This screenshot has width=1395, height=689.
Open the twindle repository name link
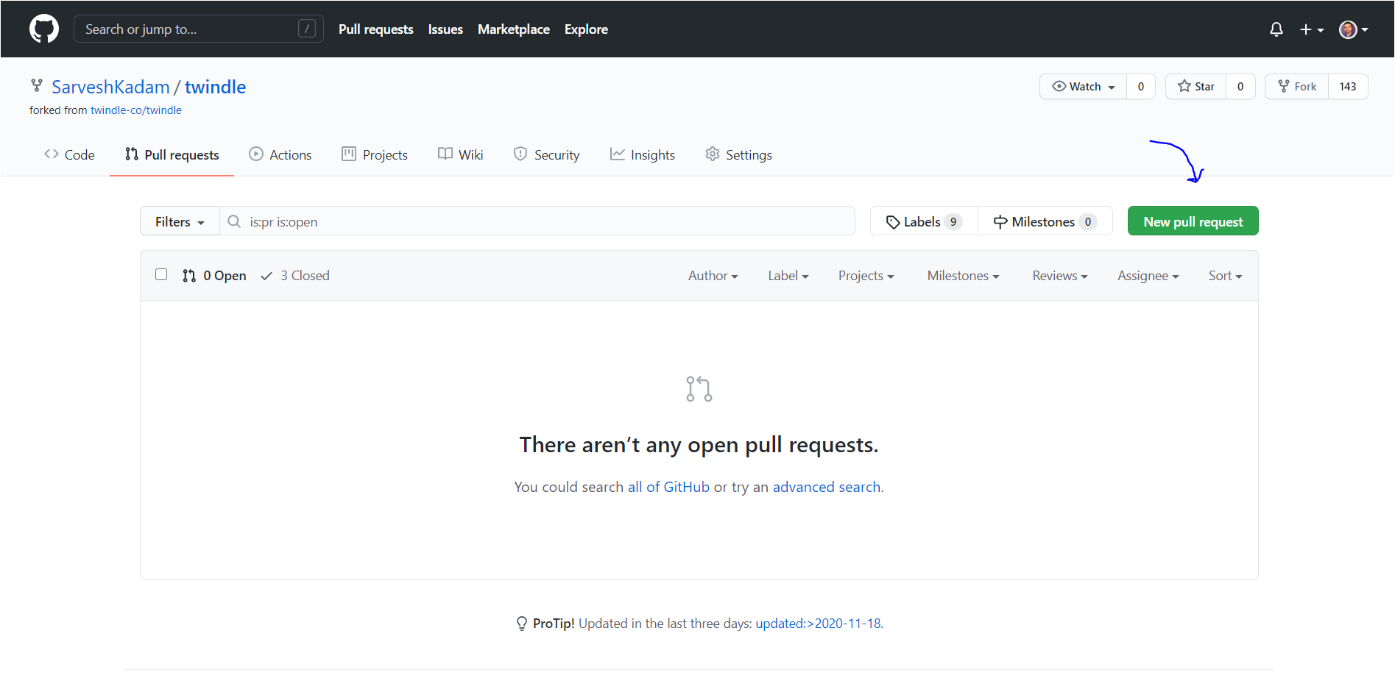215,87
